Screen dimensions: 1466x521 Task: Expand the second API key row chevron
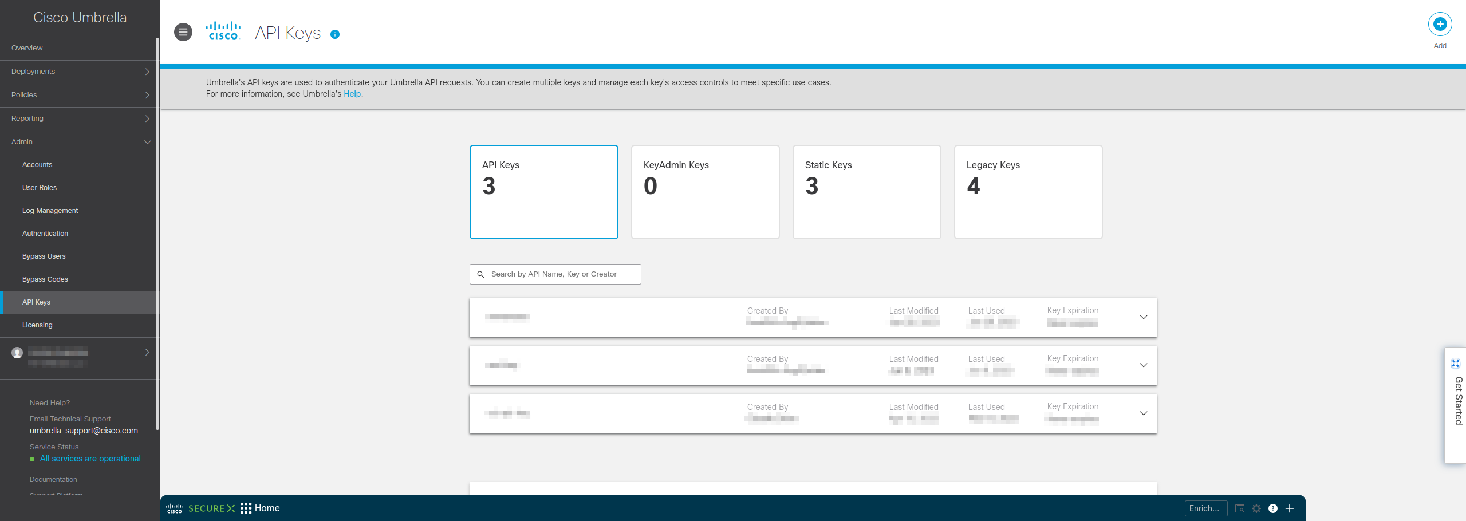click(x=1143, y=365)
